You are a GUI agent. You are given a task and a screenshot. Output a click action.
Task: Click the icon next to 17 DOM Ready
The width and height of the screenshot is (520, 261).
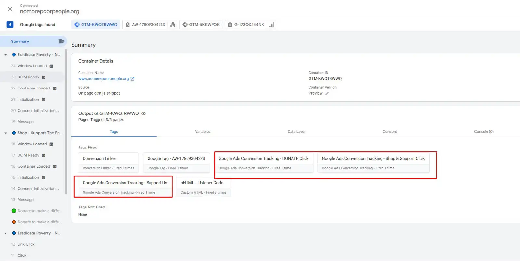[x=44, y=155]
